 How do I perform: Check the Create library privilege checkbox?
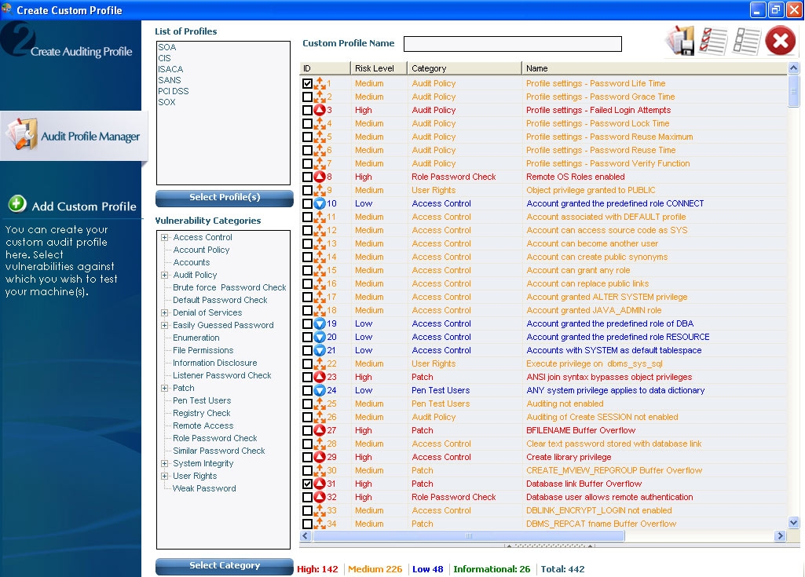pyautogui.click(x=307, y=457)
